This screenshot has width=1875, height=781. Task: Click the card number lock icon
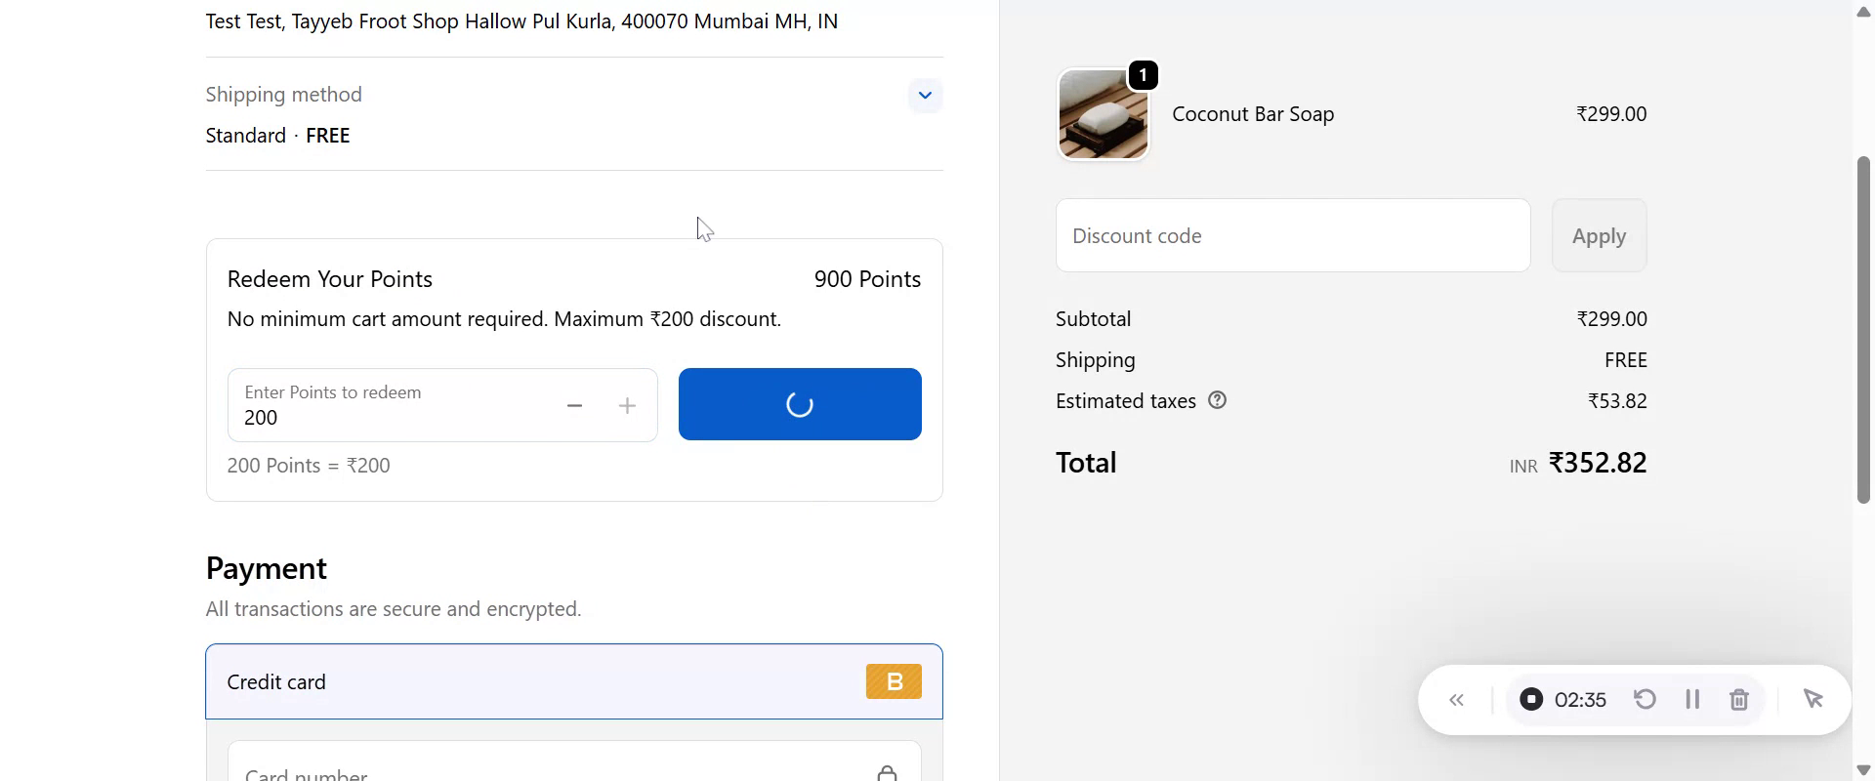(x=887, y=772)
